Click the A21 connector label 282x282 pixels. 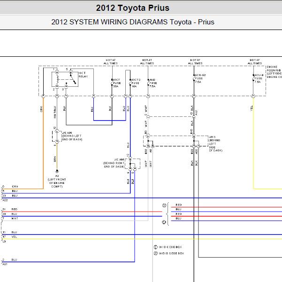click(x=5, y=264)
